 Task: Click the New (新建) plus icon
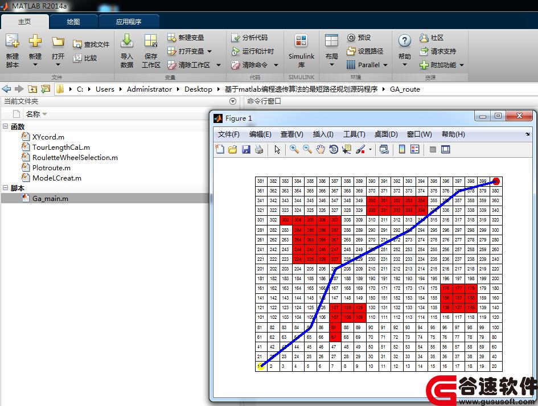35,41
